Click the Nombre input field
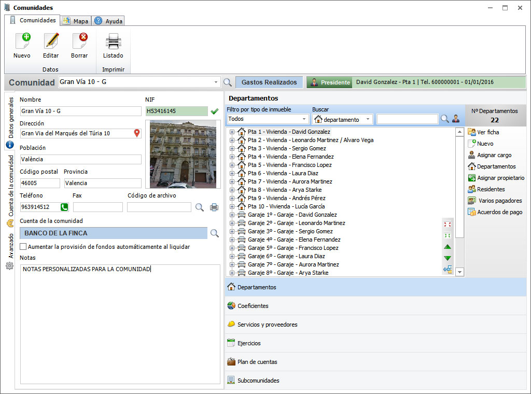Viewport: 531px width, 394px height. pos(80,111)
